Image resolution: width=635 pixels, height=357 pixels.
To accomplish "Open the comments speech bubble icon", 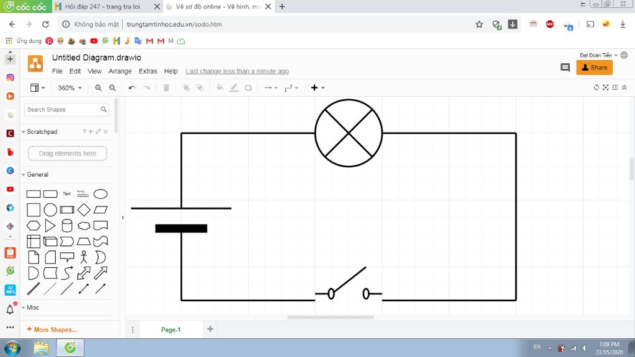I will (565, 68).
